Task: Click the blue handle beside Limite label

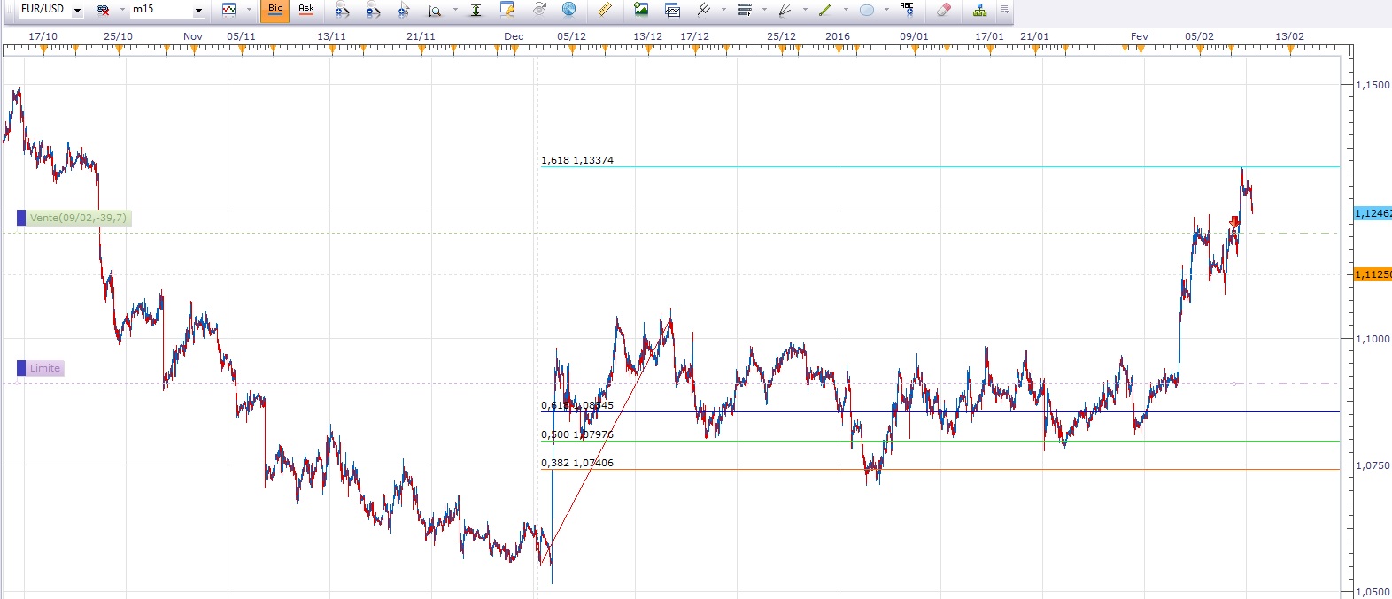Action: [21, 368]
